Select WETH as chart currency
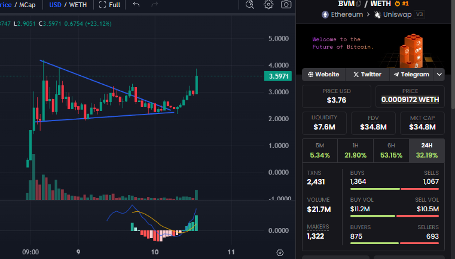This screenshot has width=455, height=259. click(78, 5)
